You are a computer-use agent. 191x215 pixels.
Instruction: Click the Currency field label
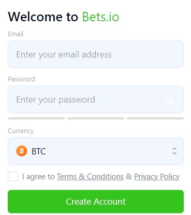[21, 131]
